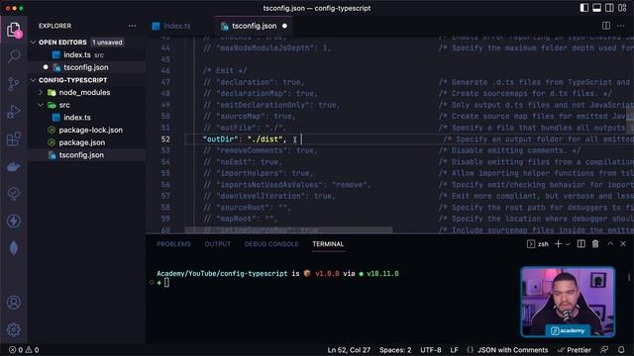Open the Explorer view in activity bar
Image resolution: width=634 pixels, height=356 pixels.
coord(14,30)
